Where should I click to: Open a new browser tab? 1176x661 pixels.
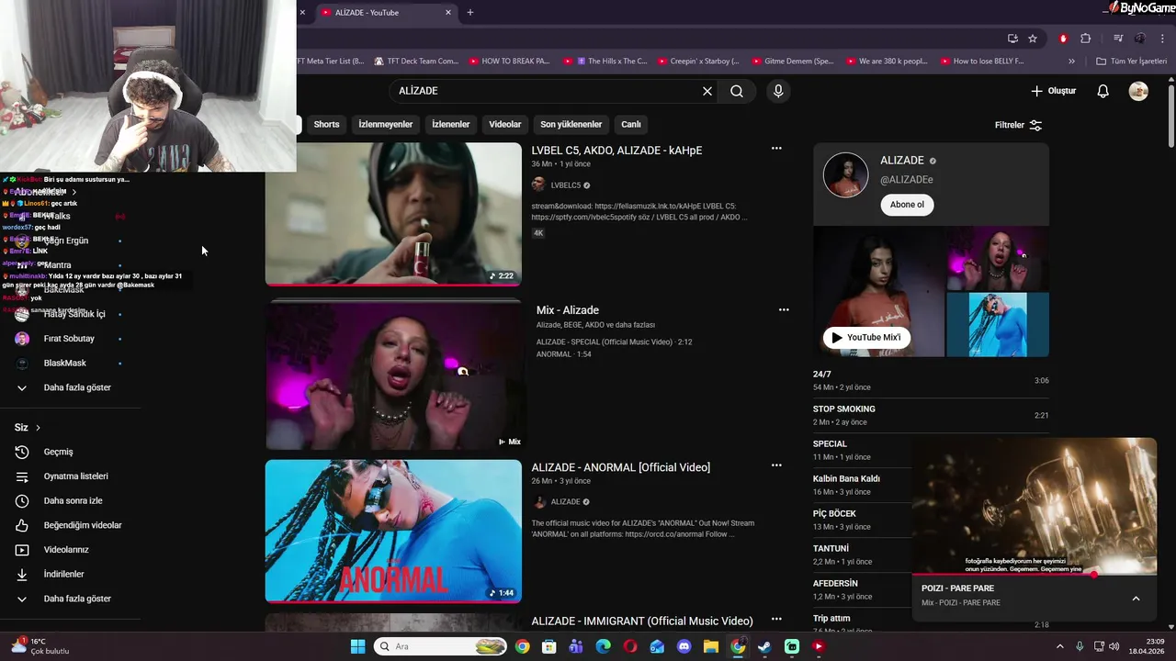[470, 12]
